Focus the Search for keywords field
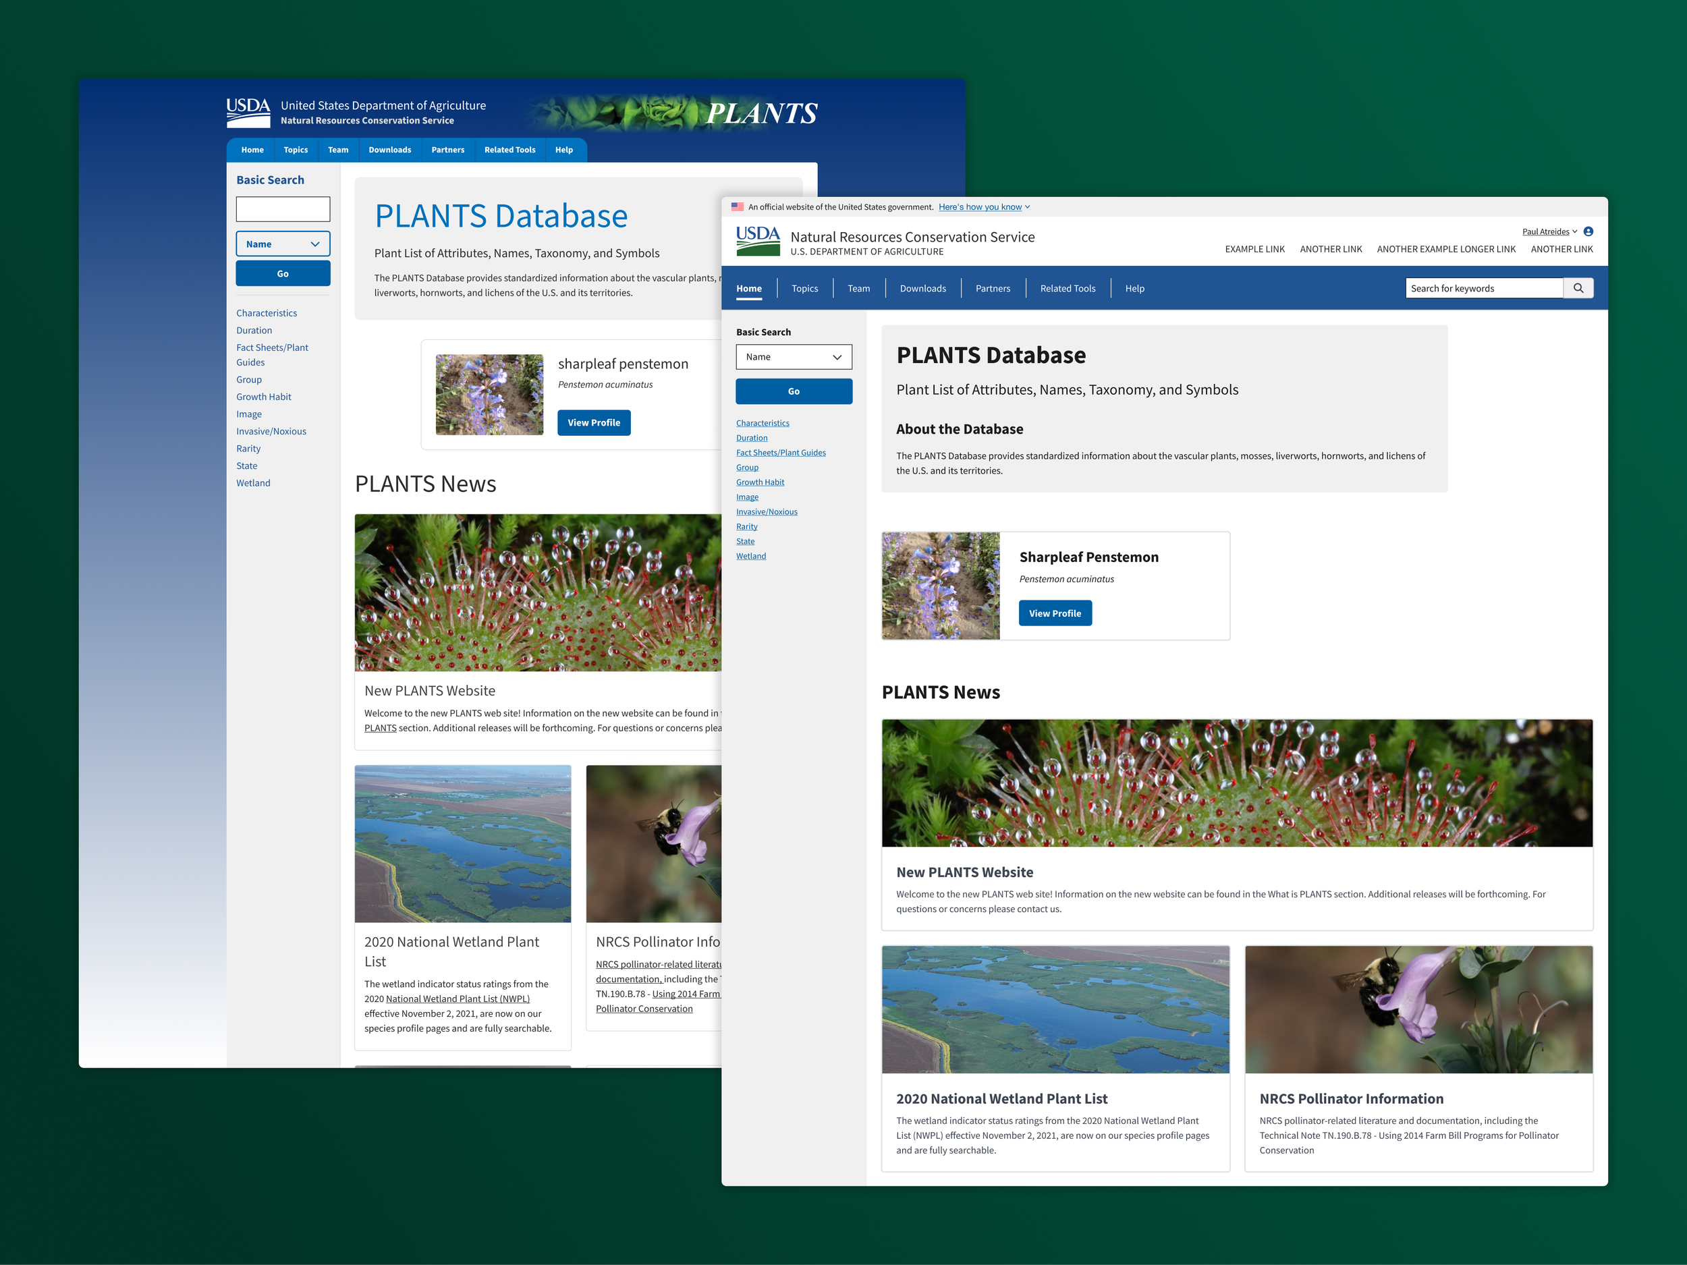The height and width of the screenshot is (1265, 1687). [1484, 288]
